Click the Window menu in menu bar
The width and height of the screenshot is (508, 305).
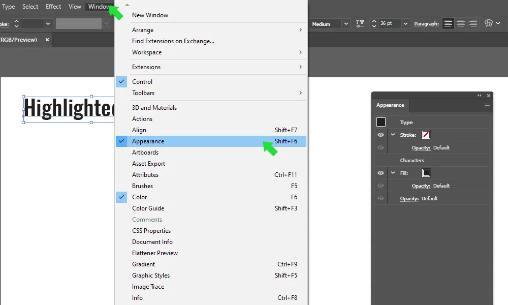[x=100, y=7]
